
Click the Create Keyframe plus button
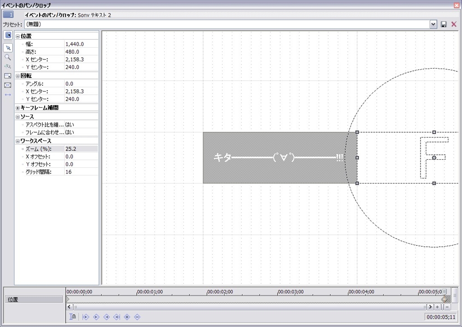127,317
